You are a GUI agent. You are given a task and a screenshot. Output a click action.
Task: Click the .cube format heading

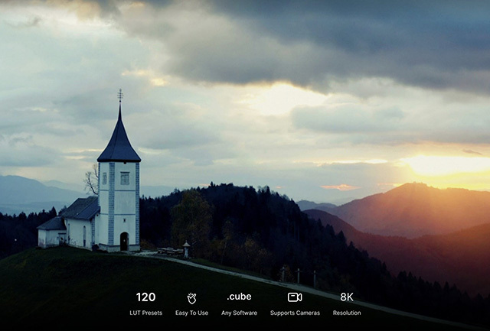click(x=239, y=297)
